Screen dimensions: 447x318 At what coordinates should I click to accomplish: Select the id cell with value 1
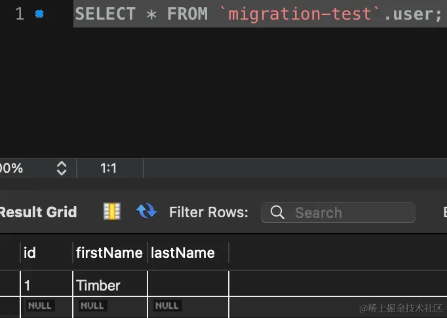28,285
